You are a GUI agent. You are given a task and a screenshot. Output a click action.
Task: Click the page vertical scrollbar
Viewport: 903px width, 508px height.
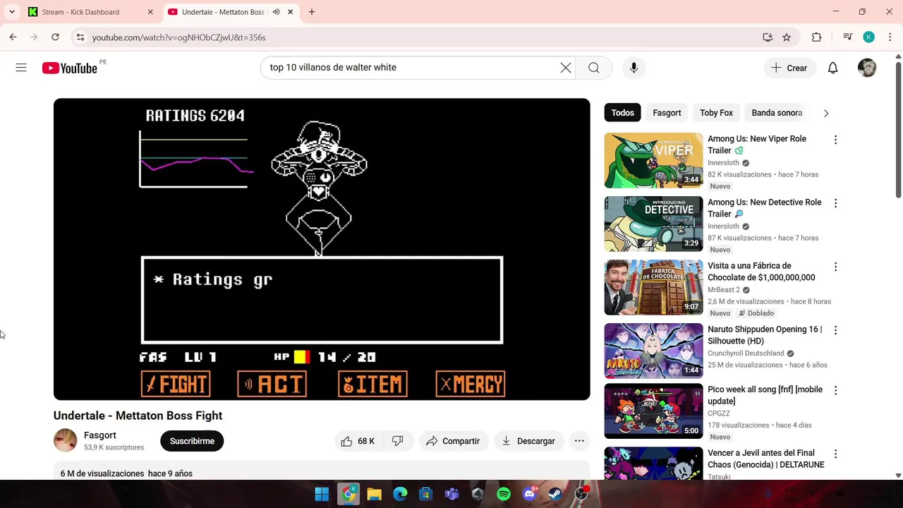click(898, 131)
